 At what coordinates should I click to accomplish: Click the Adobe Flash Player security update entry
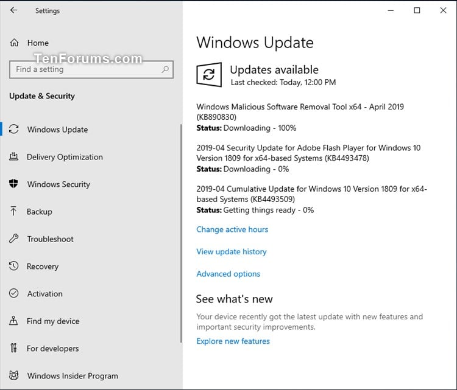coord(308,153)
